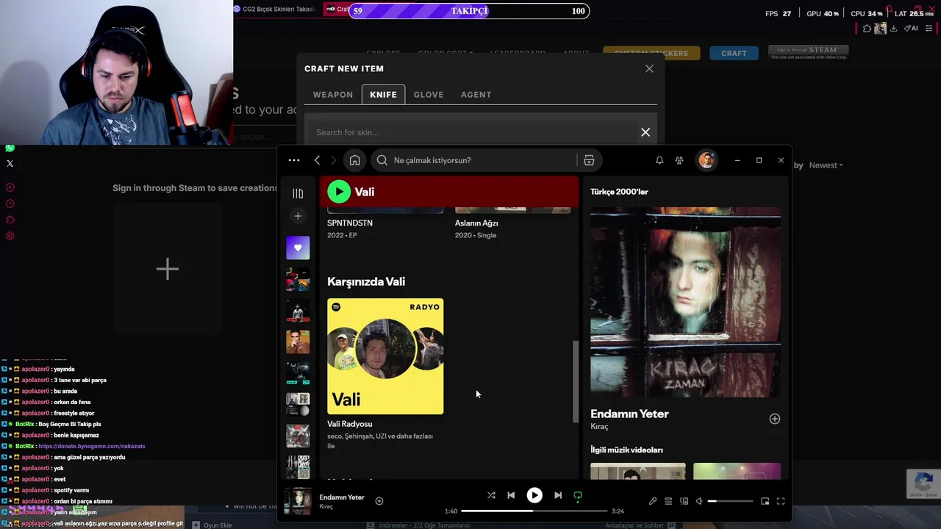
Task: Add current track to Liked Songs in player bar
Action: click(x=379, y=501)
